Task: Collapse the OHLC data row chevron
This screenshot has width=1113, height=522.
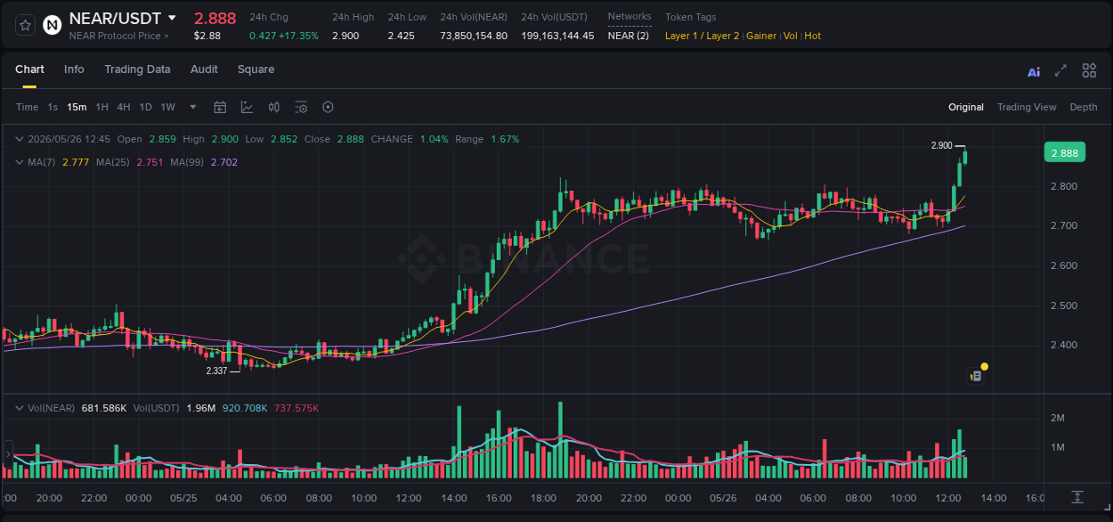Action: click(20, 139)
